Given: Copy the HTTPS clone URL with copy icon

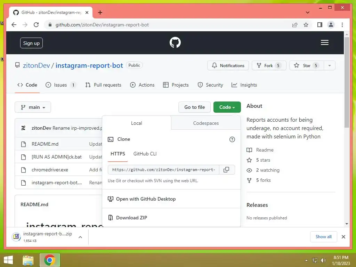Looking at the screenshot, I should pos(226,170).
